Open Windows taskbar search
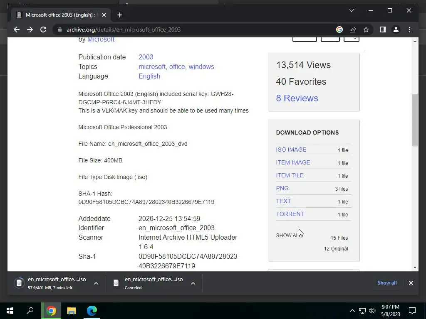Viewport: 426px width, 319px height. (30, 311)
